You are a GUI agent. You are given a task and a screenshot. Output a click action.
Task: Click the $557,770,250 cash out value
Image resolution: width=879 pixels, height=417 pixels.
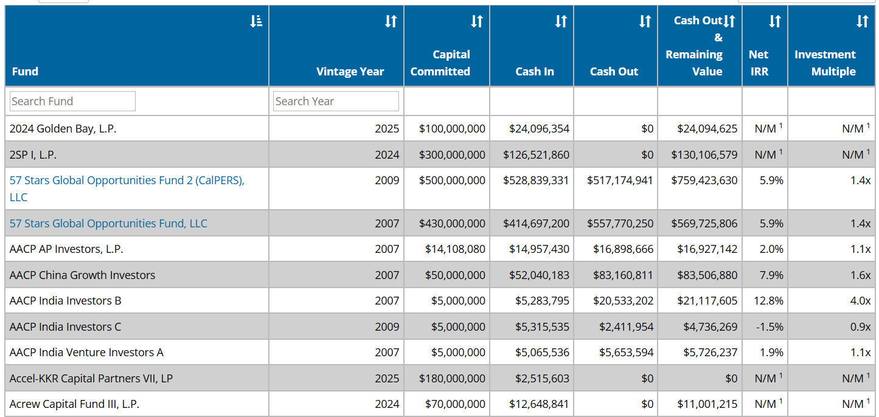click(x=620, y=223)
